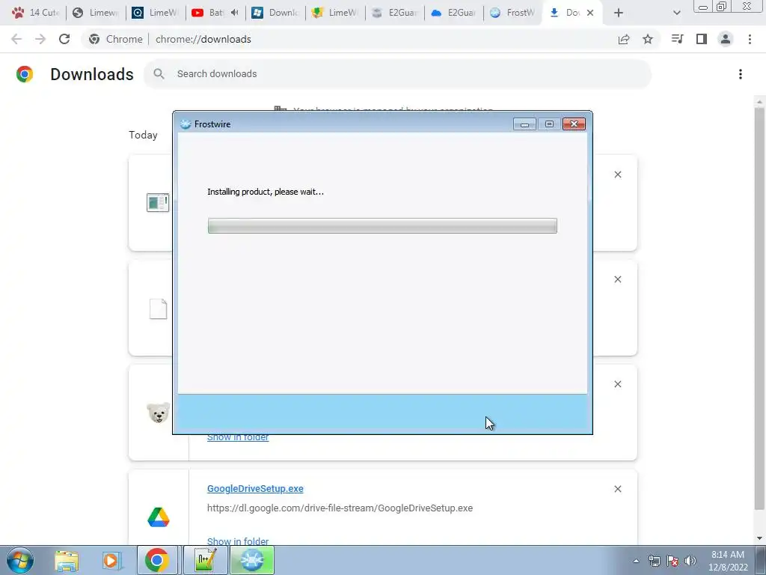Mute the audio icon on YouTube tab

pyautogui.click(x=235, y=13)
